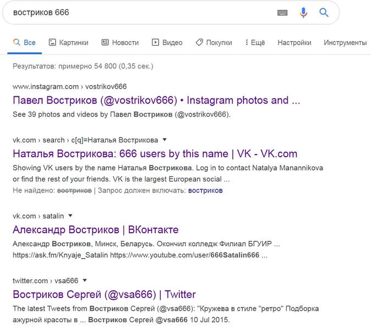Switch to the Новости tab
Image resolution: width=371 pixels, height=330 pixels.
(x=120, y=42)
